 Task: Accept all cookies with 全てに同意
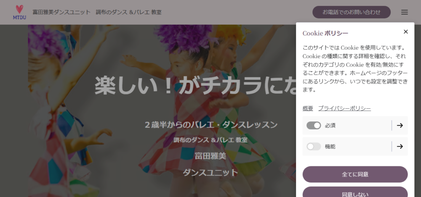pos(355,174)
